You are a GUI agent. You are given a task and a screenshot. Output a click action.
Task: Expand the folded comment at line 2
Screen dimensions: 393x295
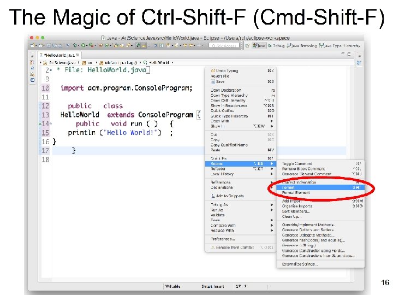51,70
